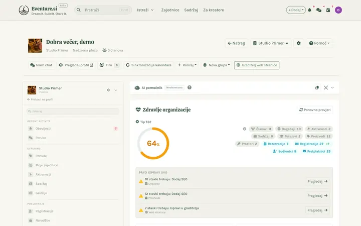
Task: Expand the Kreiraj dropdown
Action: 187,65
